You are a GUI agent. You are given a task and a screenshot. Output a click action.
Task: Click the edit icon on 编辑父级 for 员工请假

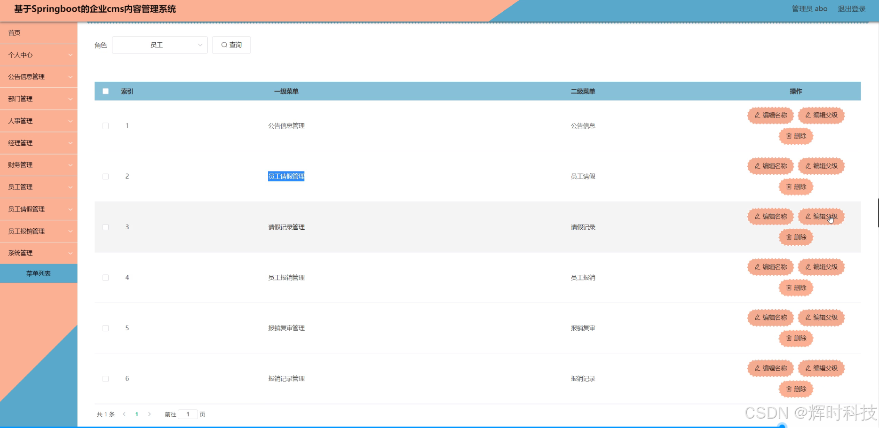click(809, 166)
